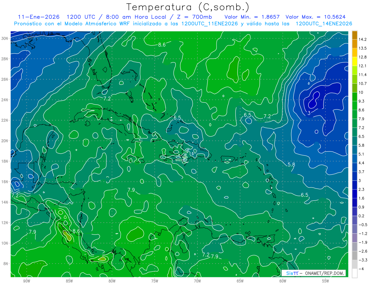Click the colorbar tick label '2.3'

[362, 189]
